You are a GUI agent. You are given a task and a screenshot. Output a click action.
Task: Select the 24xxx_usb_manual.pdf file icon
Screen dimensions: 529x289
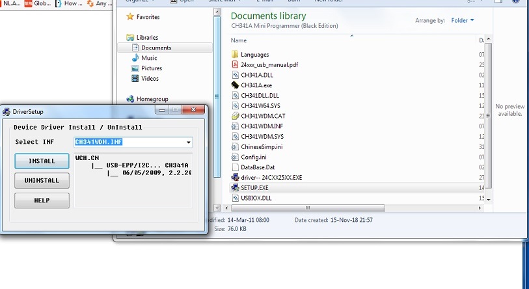(235, 64)
